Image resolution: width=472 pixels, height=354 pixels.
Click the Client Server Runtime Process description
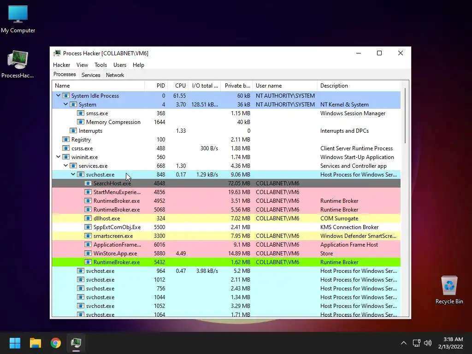(356, 148)
